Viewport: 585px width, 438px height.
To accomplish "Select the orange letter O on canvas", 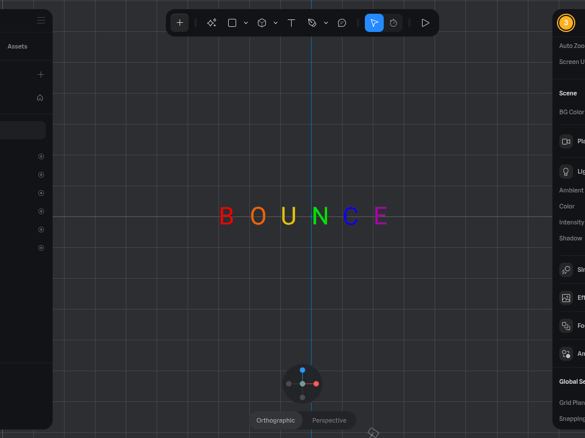I will [x=258, y=216].
